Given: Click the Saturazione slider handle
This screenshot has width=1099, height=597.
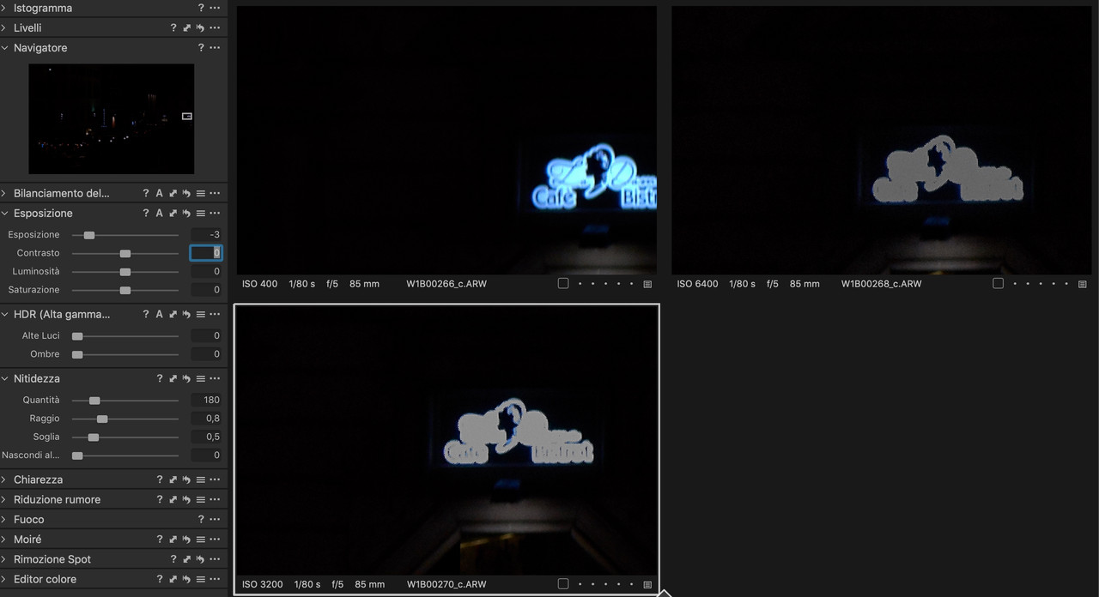Looking at the screenshot, I should 125,290.
